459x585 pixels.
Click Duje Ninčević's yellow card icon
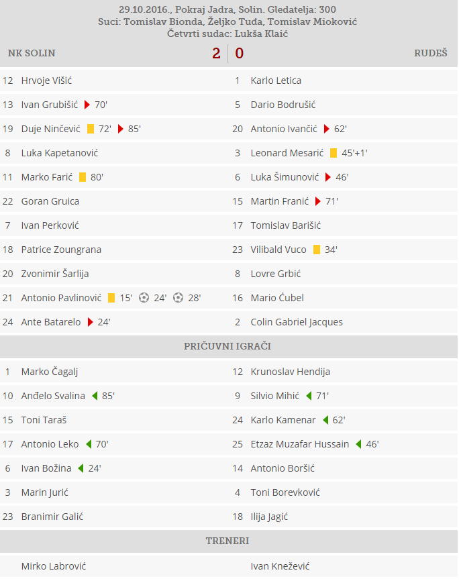click(x=90, y=129)
